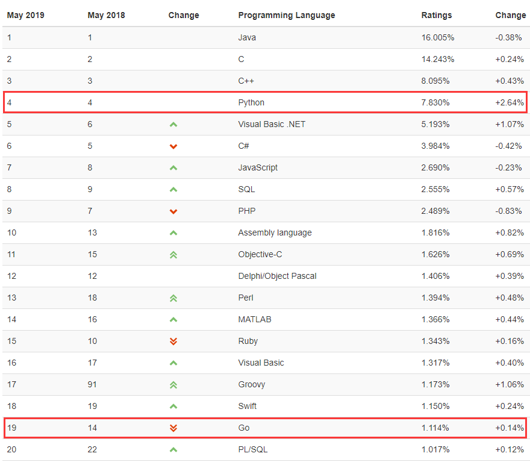
Task: Click the 1.114% rating for Go
Action: (x=435, y=428)
